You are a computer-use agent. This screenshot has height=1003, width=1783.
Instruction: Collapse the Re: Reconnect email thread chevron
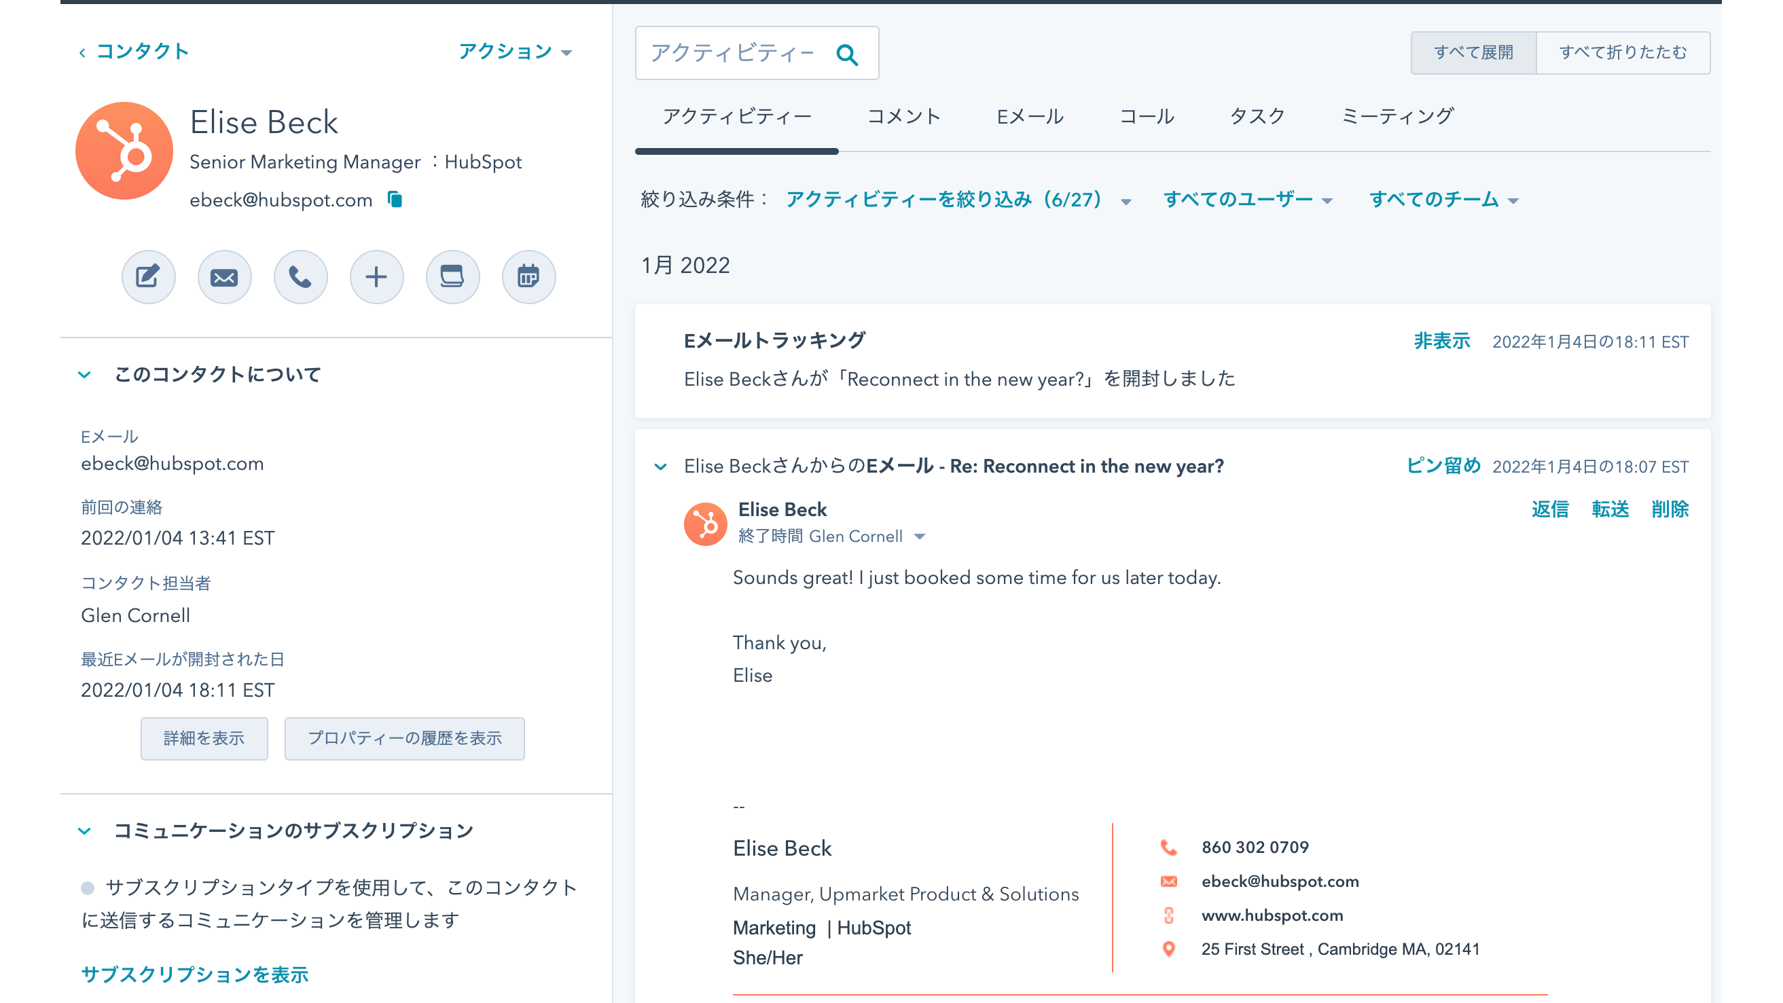coord(660,467)
